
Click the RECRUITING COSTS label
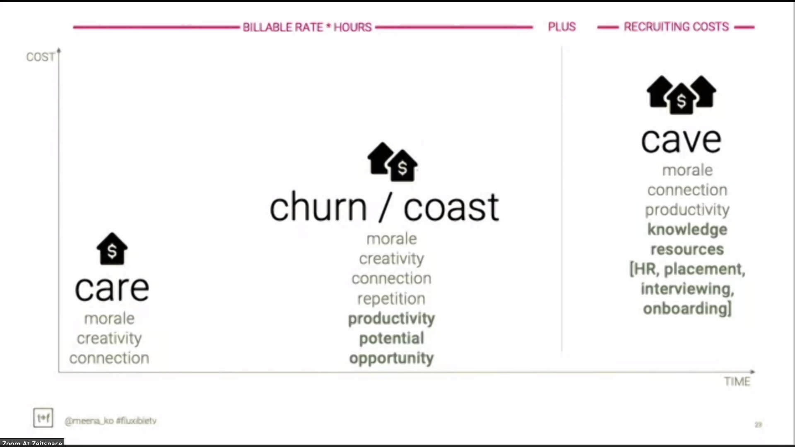coord(677,26)
